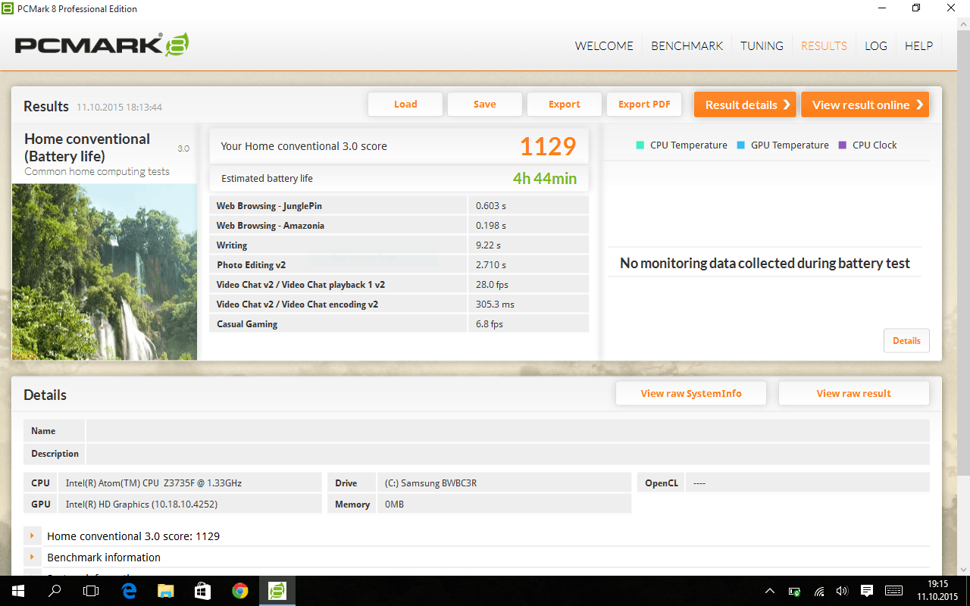Open Windows Store from taskbar

(202, 591)
